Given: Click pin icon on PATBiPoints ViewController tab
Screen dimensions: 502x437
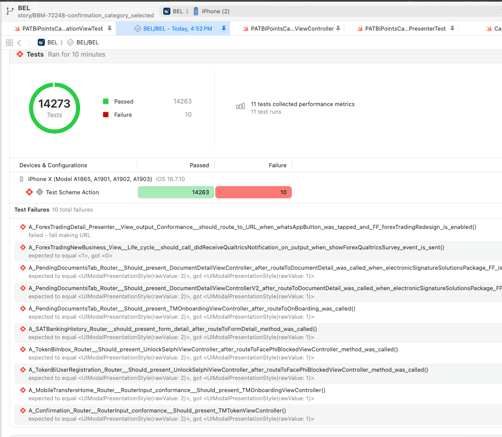Looking at the screenshot, I should 338,29.
